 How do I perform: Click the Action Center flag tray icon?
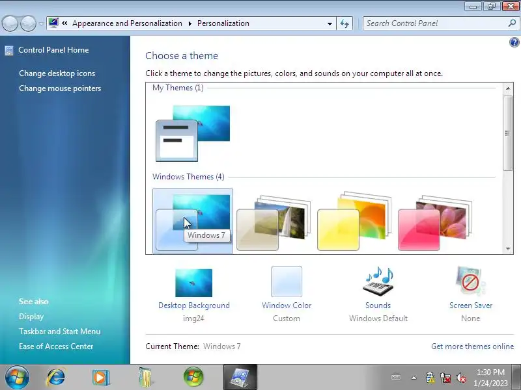point(430,378)
